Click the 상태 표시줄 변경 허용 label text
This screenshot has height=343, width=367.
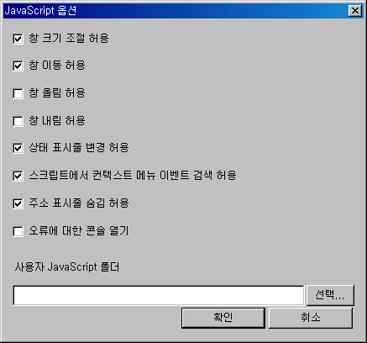[x=79, y=148]
